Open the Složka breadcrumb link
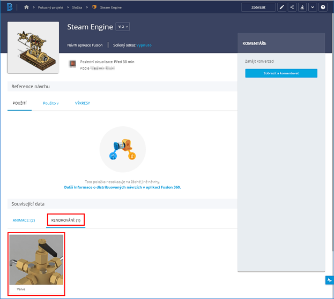Viewport: 334px width, 299px height. pyautogui.click(x=77, y=7)
